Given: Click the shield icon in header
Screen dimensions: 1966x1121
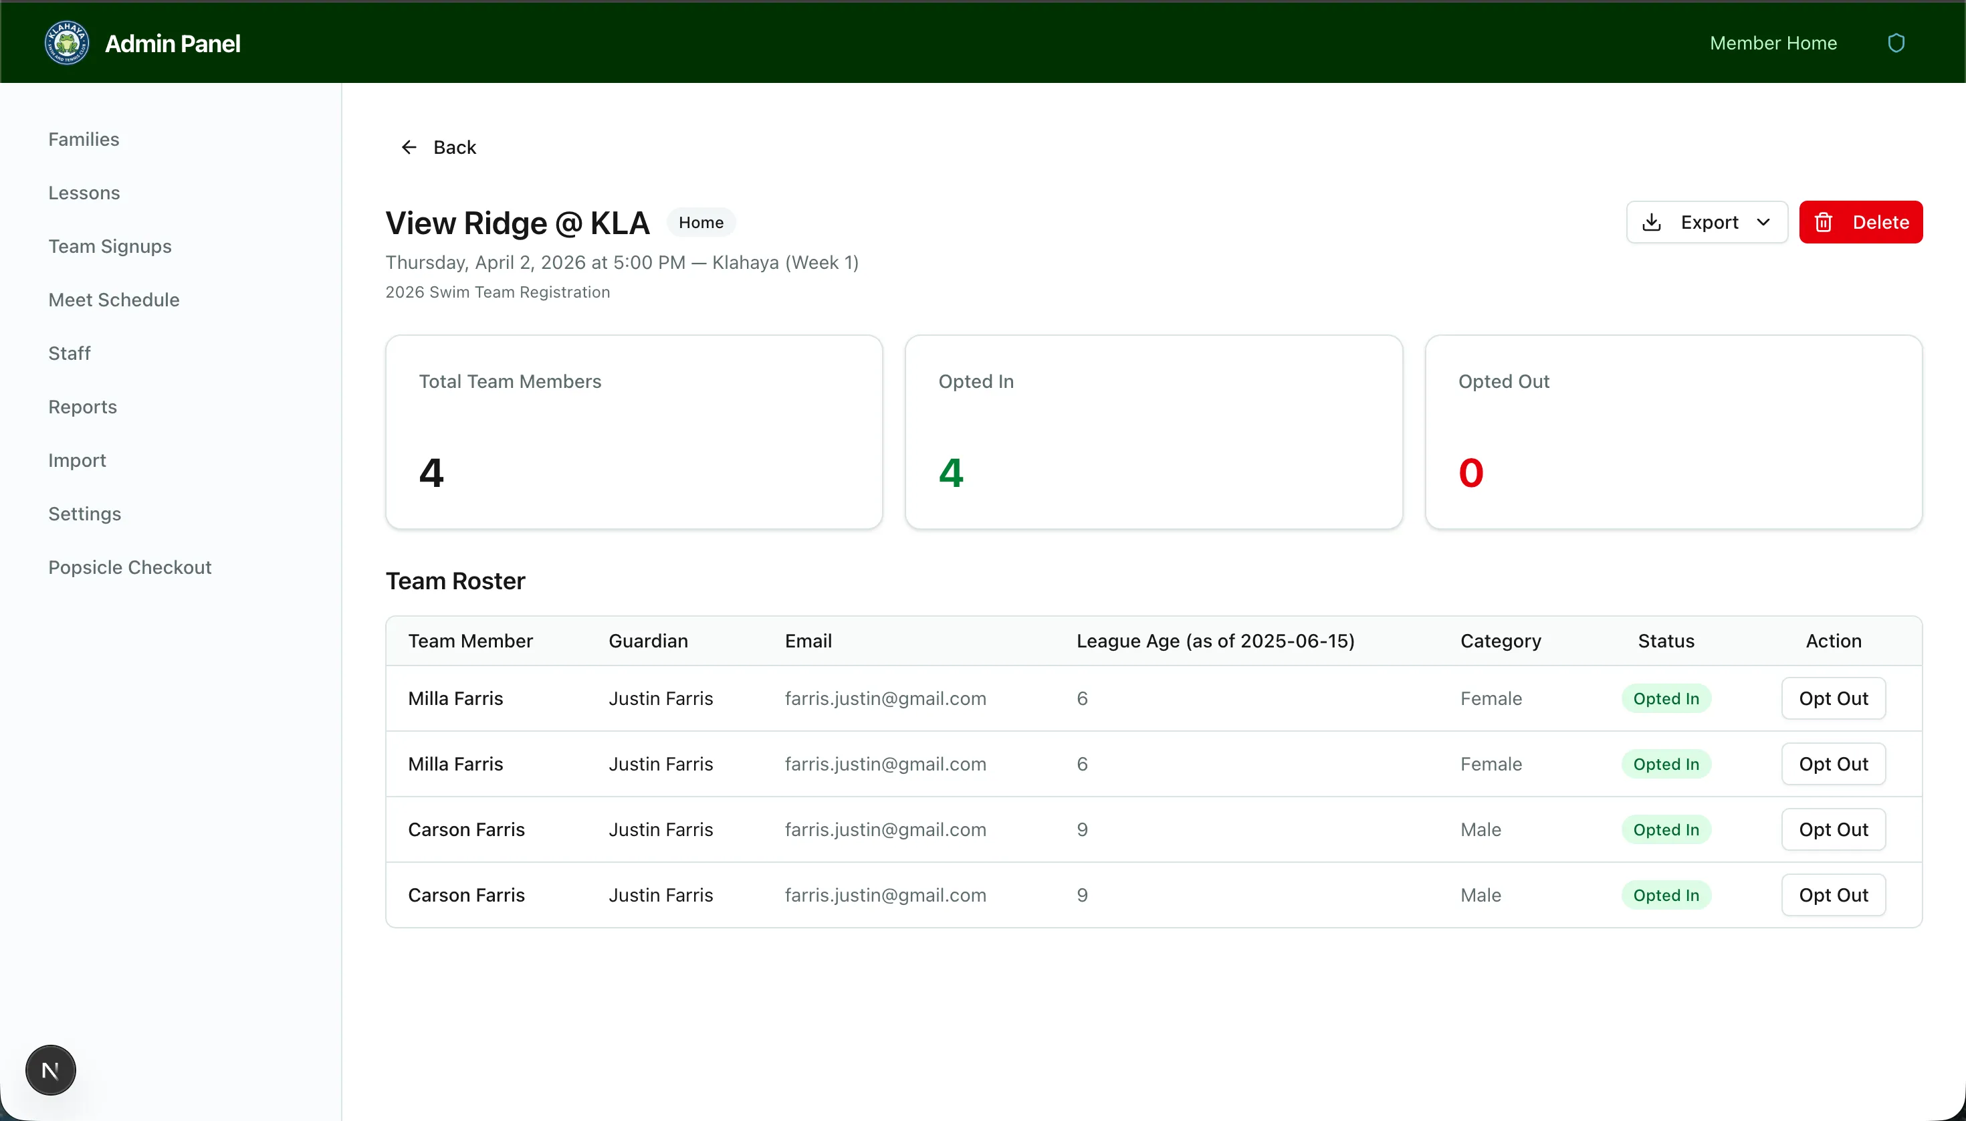Looking at the screenshot, I should pyautogui.click(x=1896, y=43).
